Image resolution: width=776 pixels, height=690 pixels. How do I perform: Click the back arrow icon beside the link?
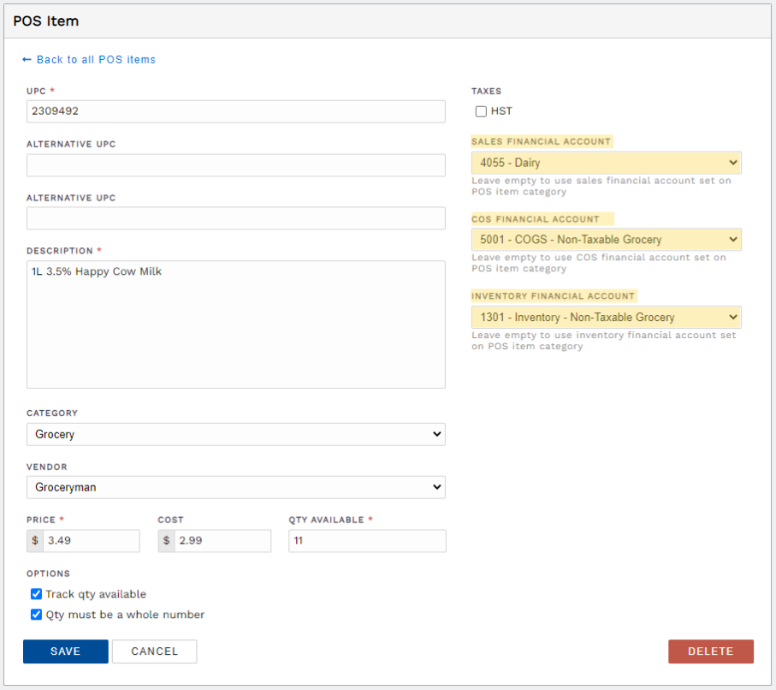(27, 59)
